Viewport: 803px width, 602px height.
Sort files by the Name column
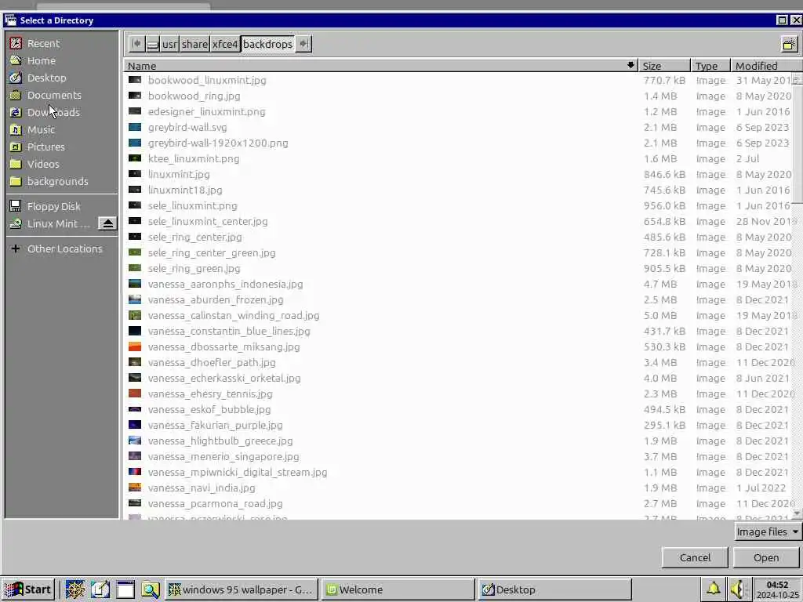pos(381,66)
